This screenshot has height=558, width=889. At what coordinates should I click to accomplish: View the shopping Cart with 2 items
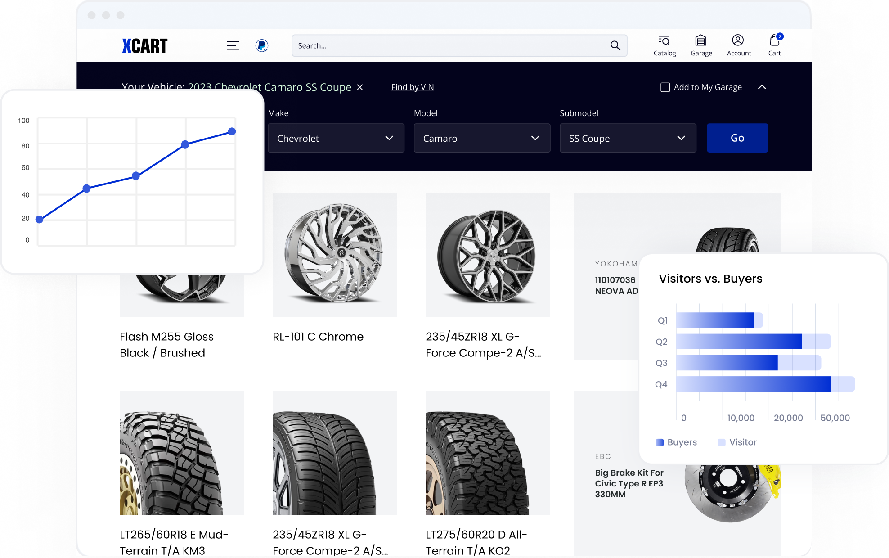coord(774,45)
